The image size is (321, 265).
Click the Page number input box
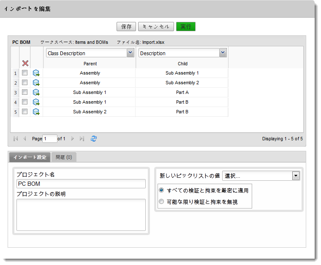(x=50, y=139)
